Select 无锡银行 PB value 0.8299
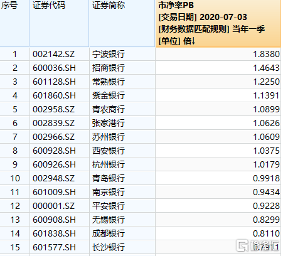283x256 pixels. tap(218, 220)
